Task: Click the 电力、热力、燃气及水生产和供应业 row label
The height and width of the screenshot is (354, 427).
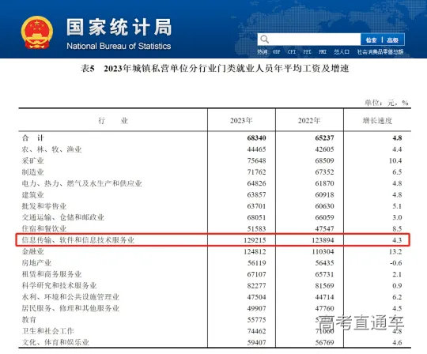Action: [82, 183]
